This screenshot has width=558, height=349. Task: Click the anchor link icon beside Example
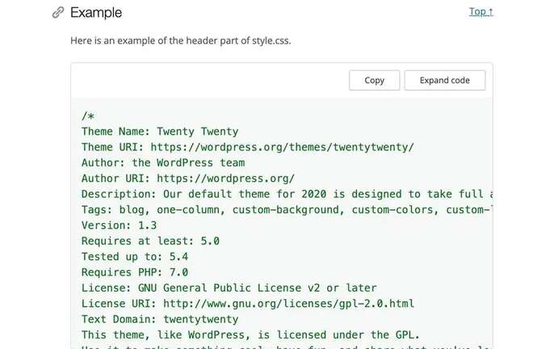tap(58, 12)
